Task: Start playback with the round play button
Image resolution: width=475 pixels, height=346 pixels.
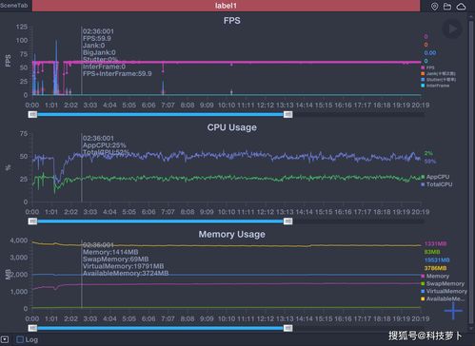Action: tap(452, 29)
